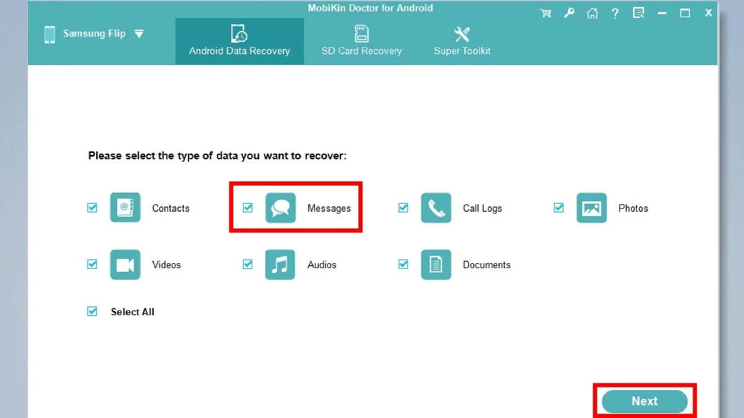Open help with question mark icon

615,13
